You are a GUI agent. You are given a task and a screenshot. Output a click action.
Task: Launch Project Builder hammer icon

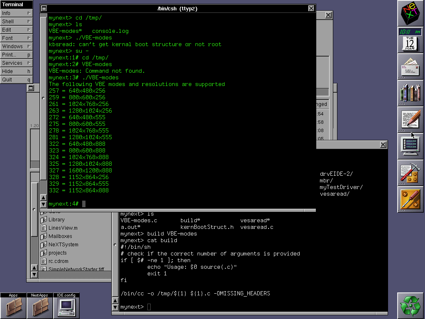pyautogui.click(x=411, y=172)
